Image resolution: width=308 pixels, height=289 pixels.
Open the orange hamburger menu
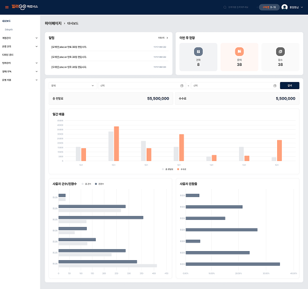[7, 7]
